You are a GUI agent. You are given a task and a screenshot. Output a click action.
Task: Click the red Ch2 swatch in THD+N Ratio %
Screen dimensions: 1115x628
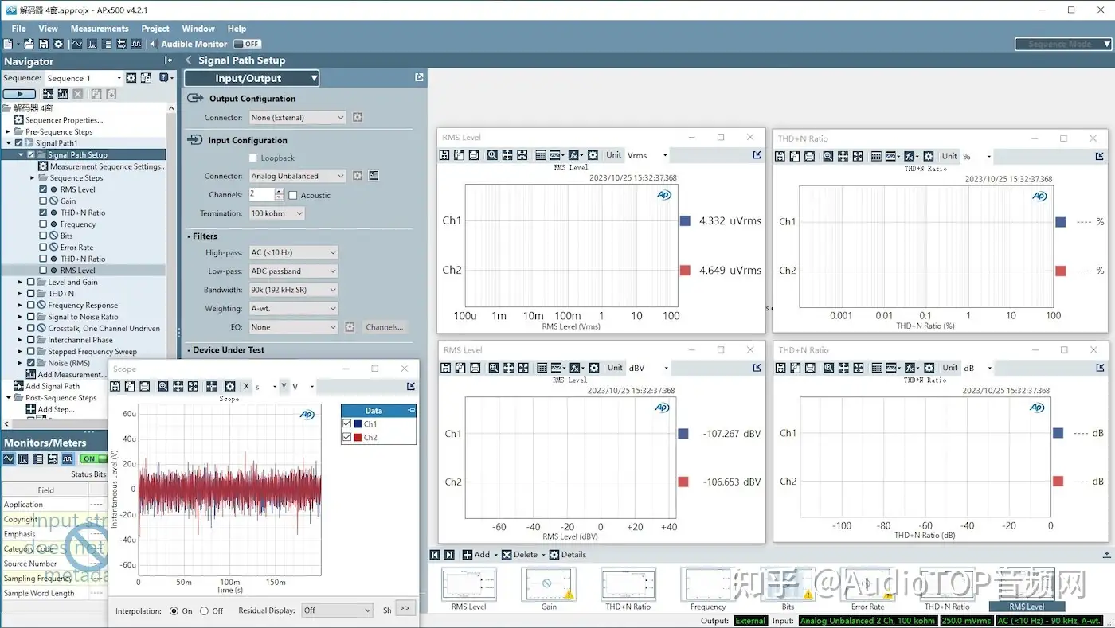point(1060,271)
